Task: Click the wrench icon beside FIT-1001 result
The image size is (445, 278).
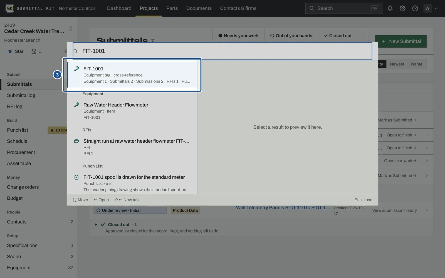Action: click(x=76, y=69)
